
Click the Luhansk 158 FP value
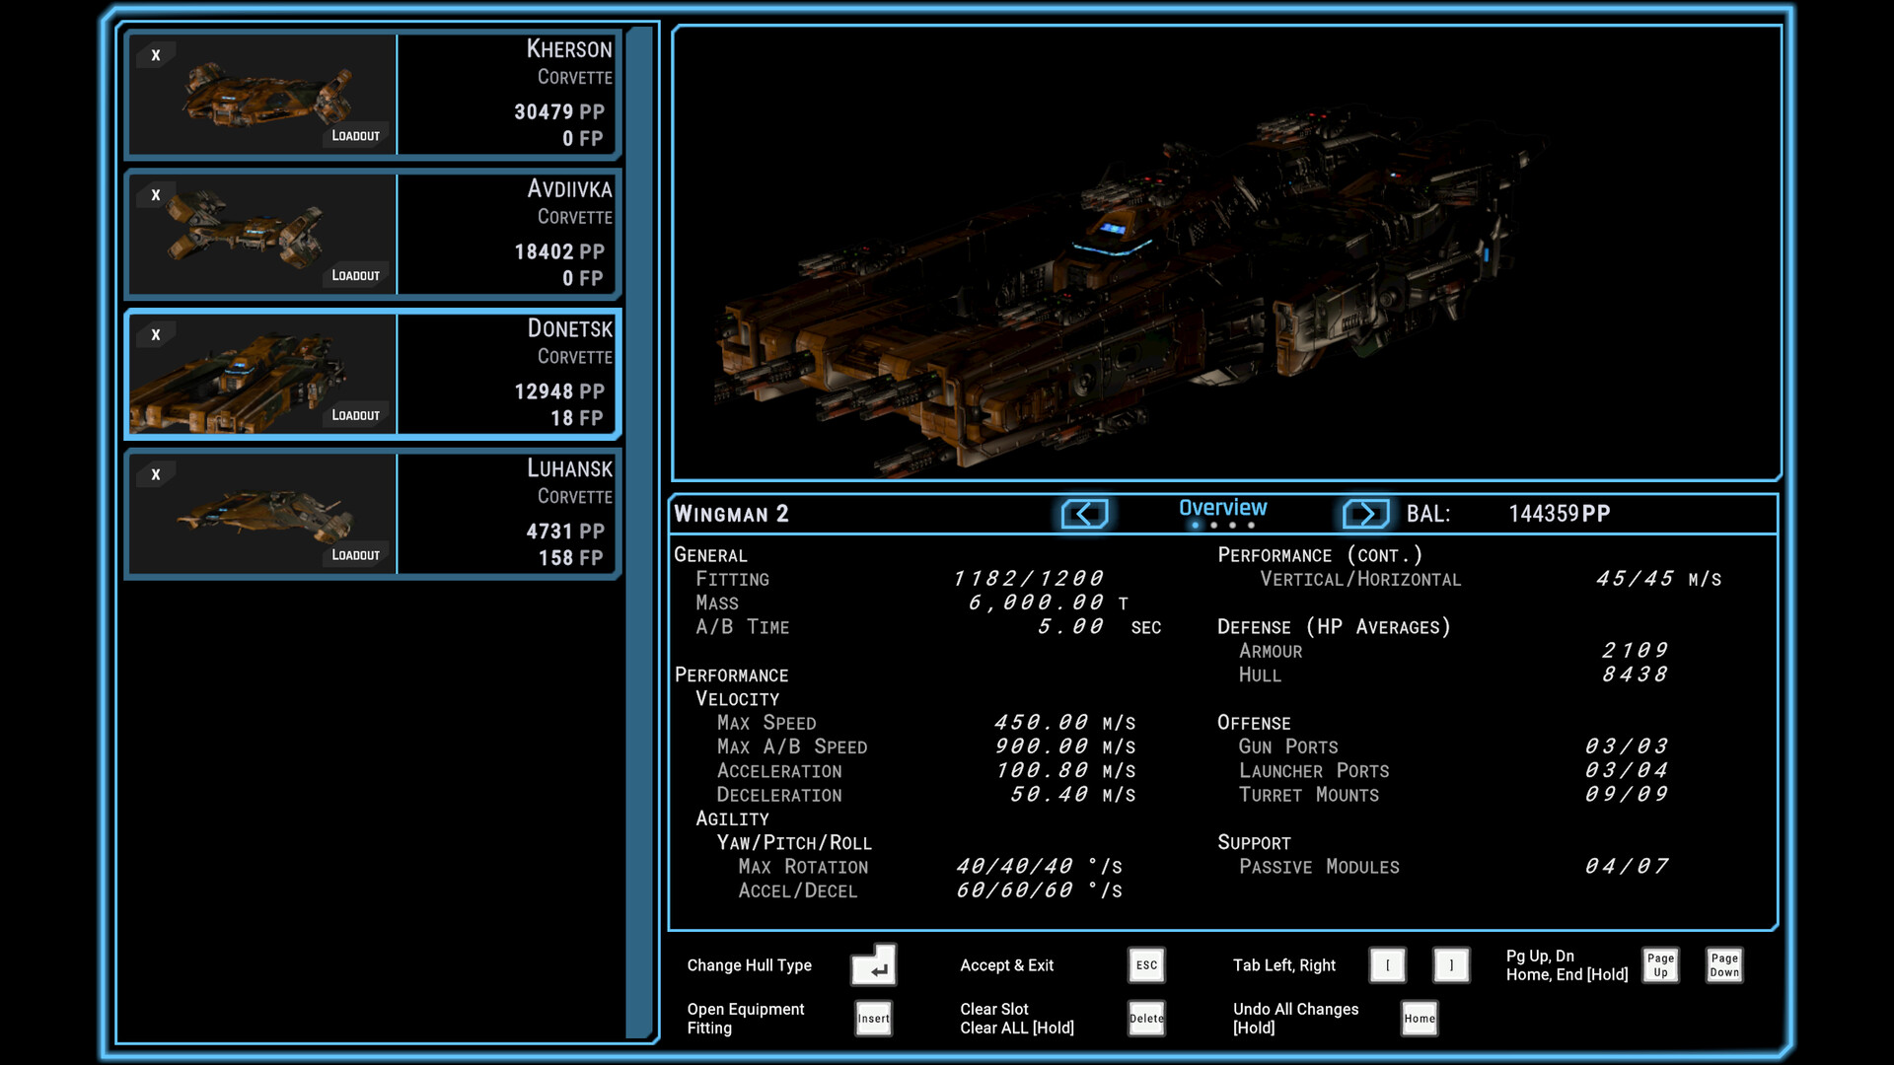tap(570, 558)
